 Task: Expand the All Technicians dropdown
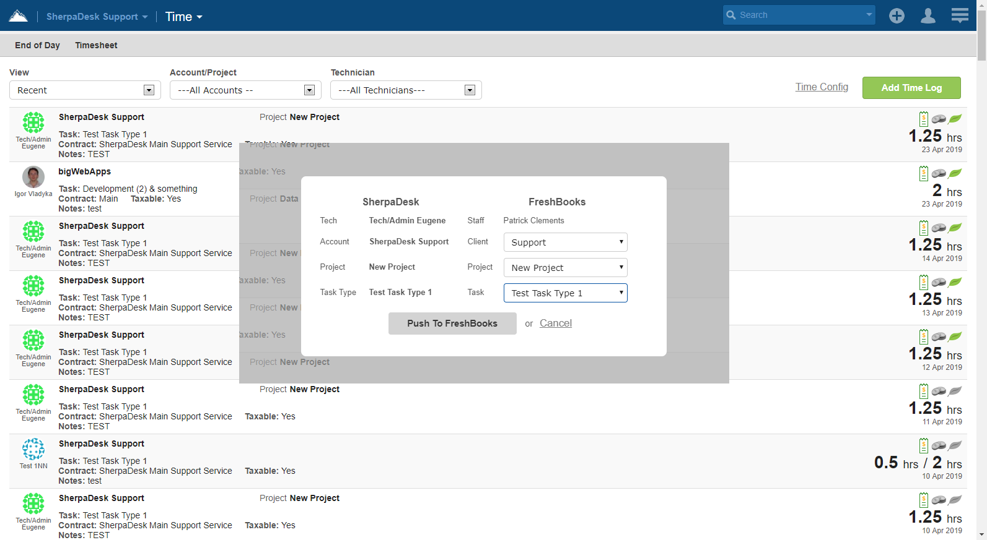[406, 90]
